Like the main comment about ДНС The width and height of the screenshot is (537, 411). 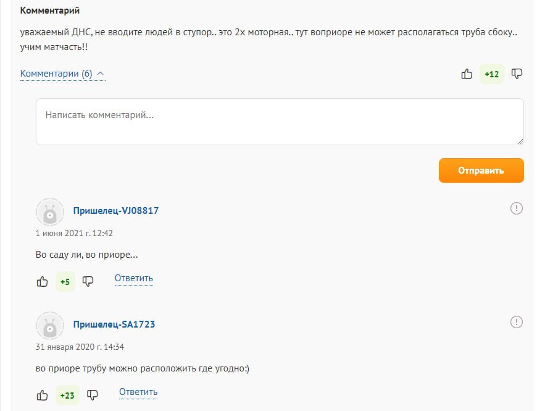pos(467,74)
